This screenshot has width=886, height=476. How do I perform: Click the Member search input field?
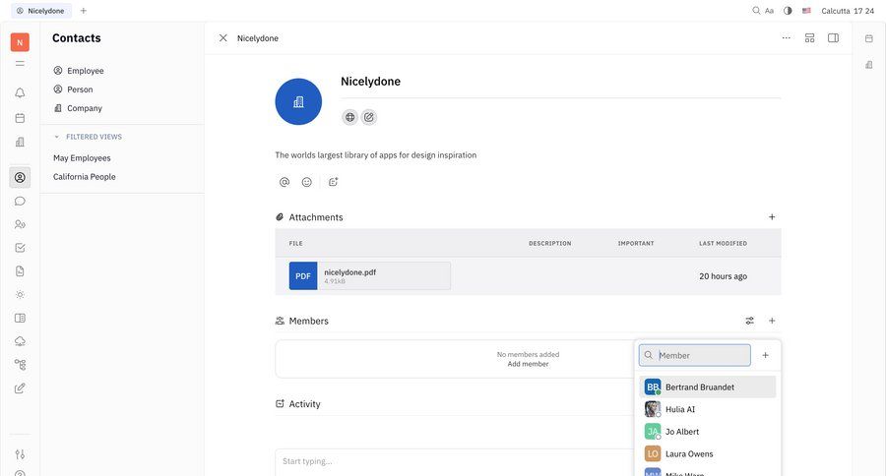click(695, 355)
